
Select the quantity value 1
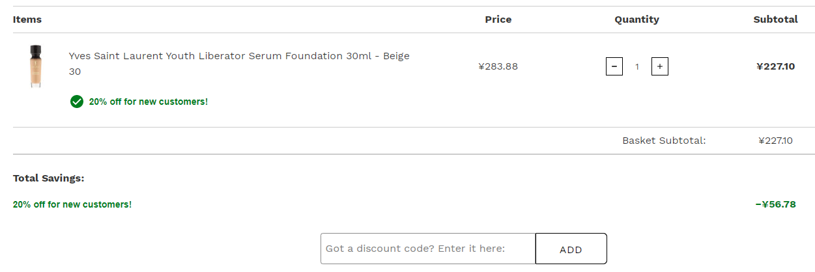pyautogui.click(x=637, y=66)
